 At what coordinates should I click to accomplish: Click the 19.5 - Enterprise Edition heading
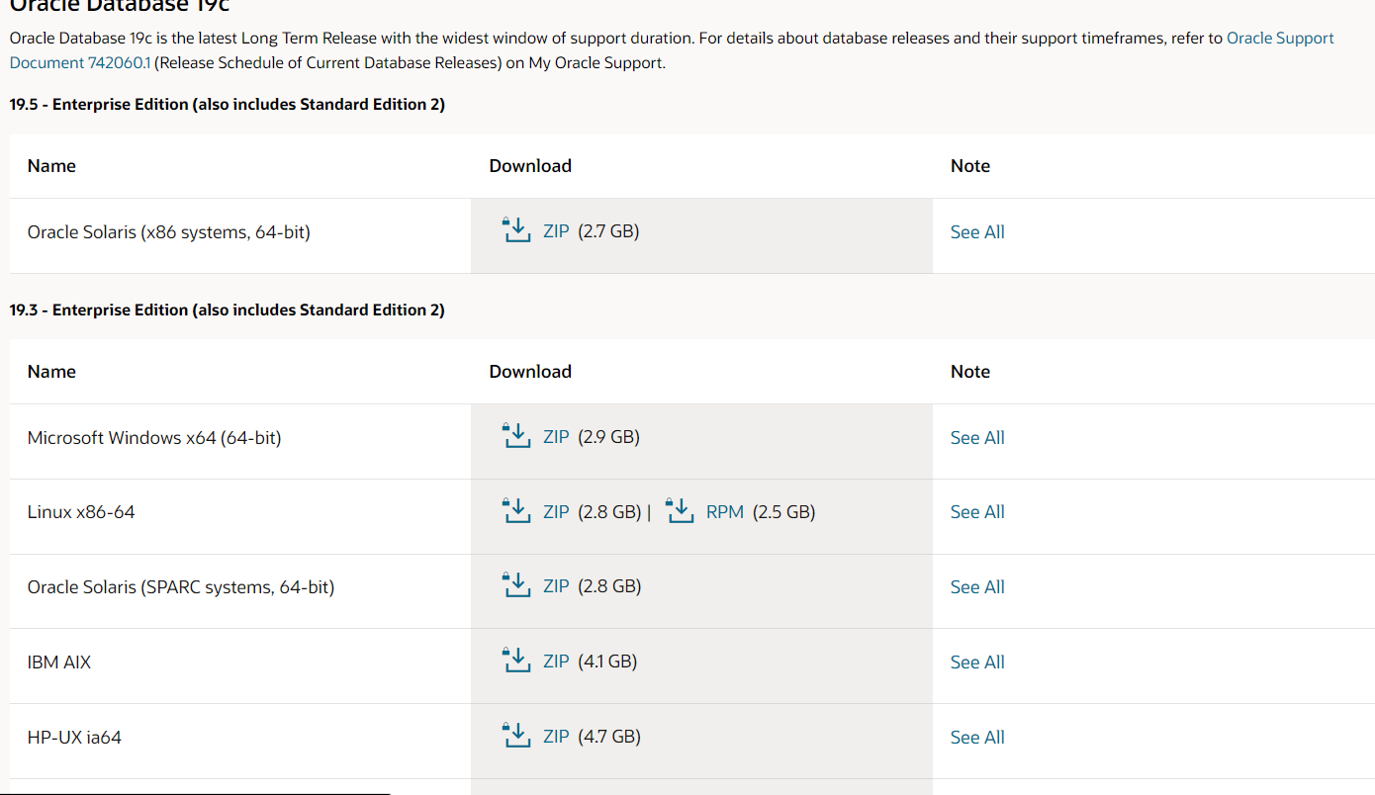228,105
